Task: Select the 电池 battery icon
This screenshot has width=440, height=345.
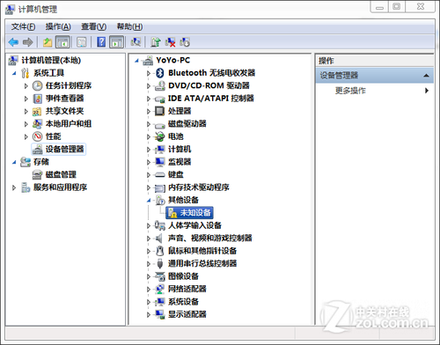Action: [x=160, y=136]
